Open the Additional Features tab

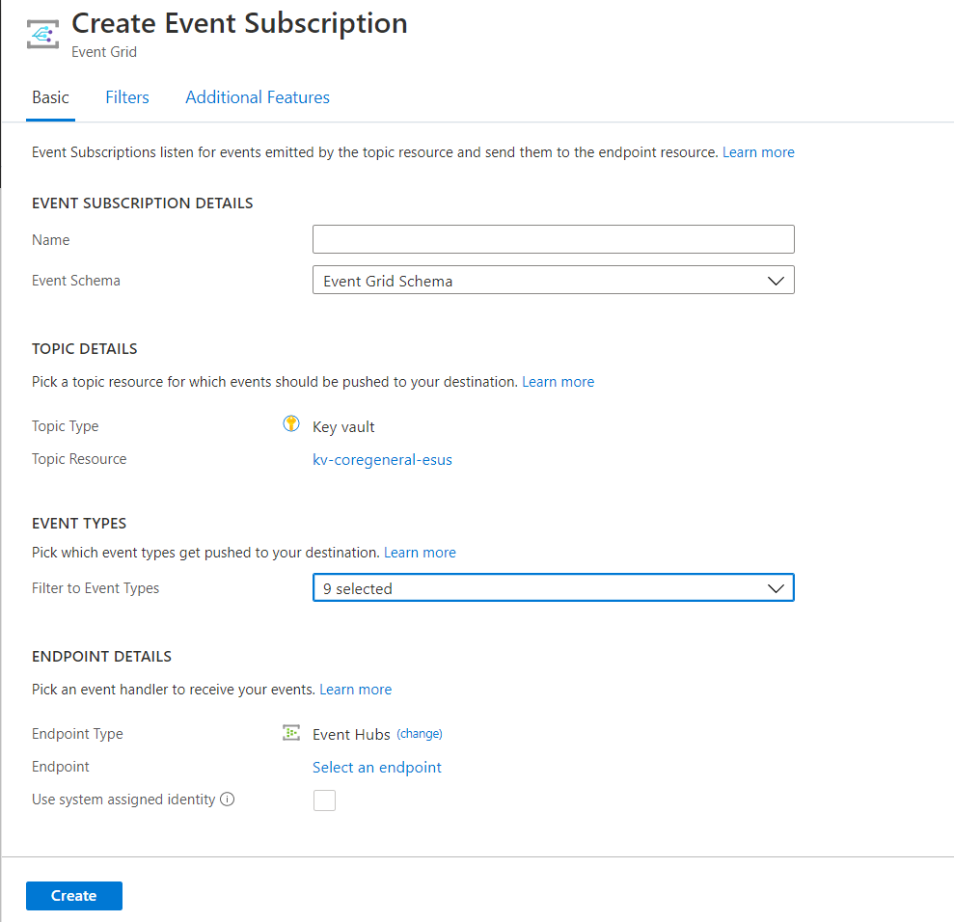tap(258, 97)
